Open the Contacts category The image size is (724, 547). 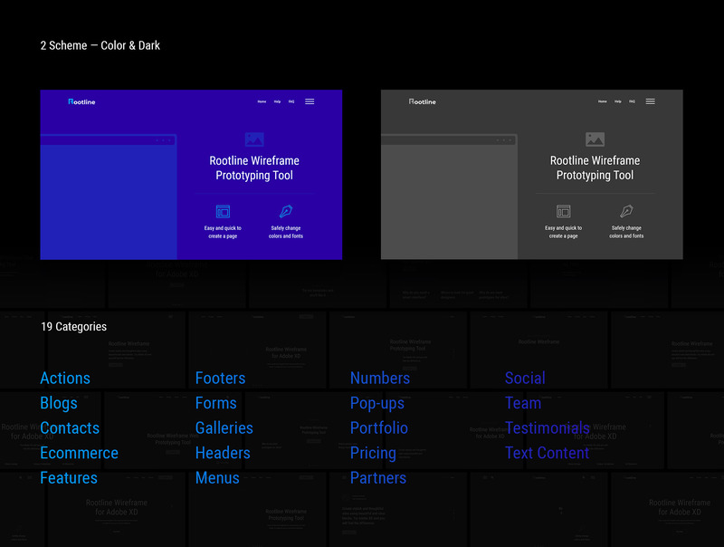pyautogui.click(x=70, y=428)
